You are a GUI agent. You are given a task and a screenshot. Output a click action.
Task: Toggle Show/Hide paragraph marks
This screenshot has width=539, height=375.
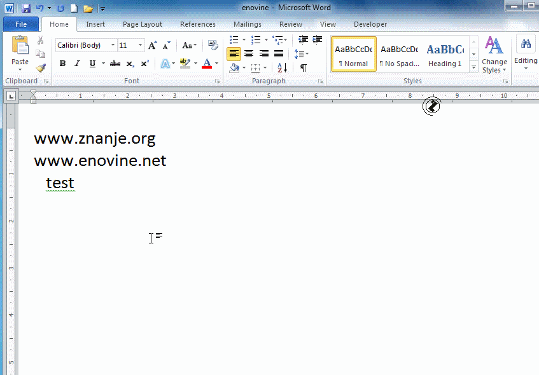(x=303, y=67)
